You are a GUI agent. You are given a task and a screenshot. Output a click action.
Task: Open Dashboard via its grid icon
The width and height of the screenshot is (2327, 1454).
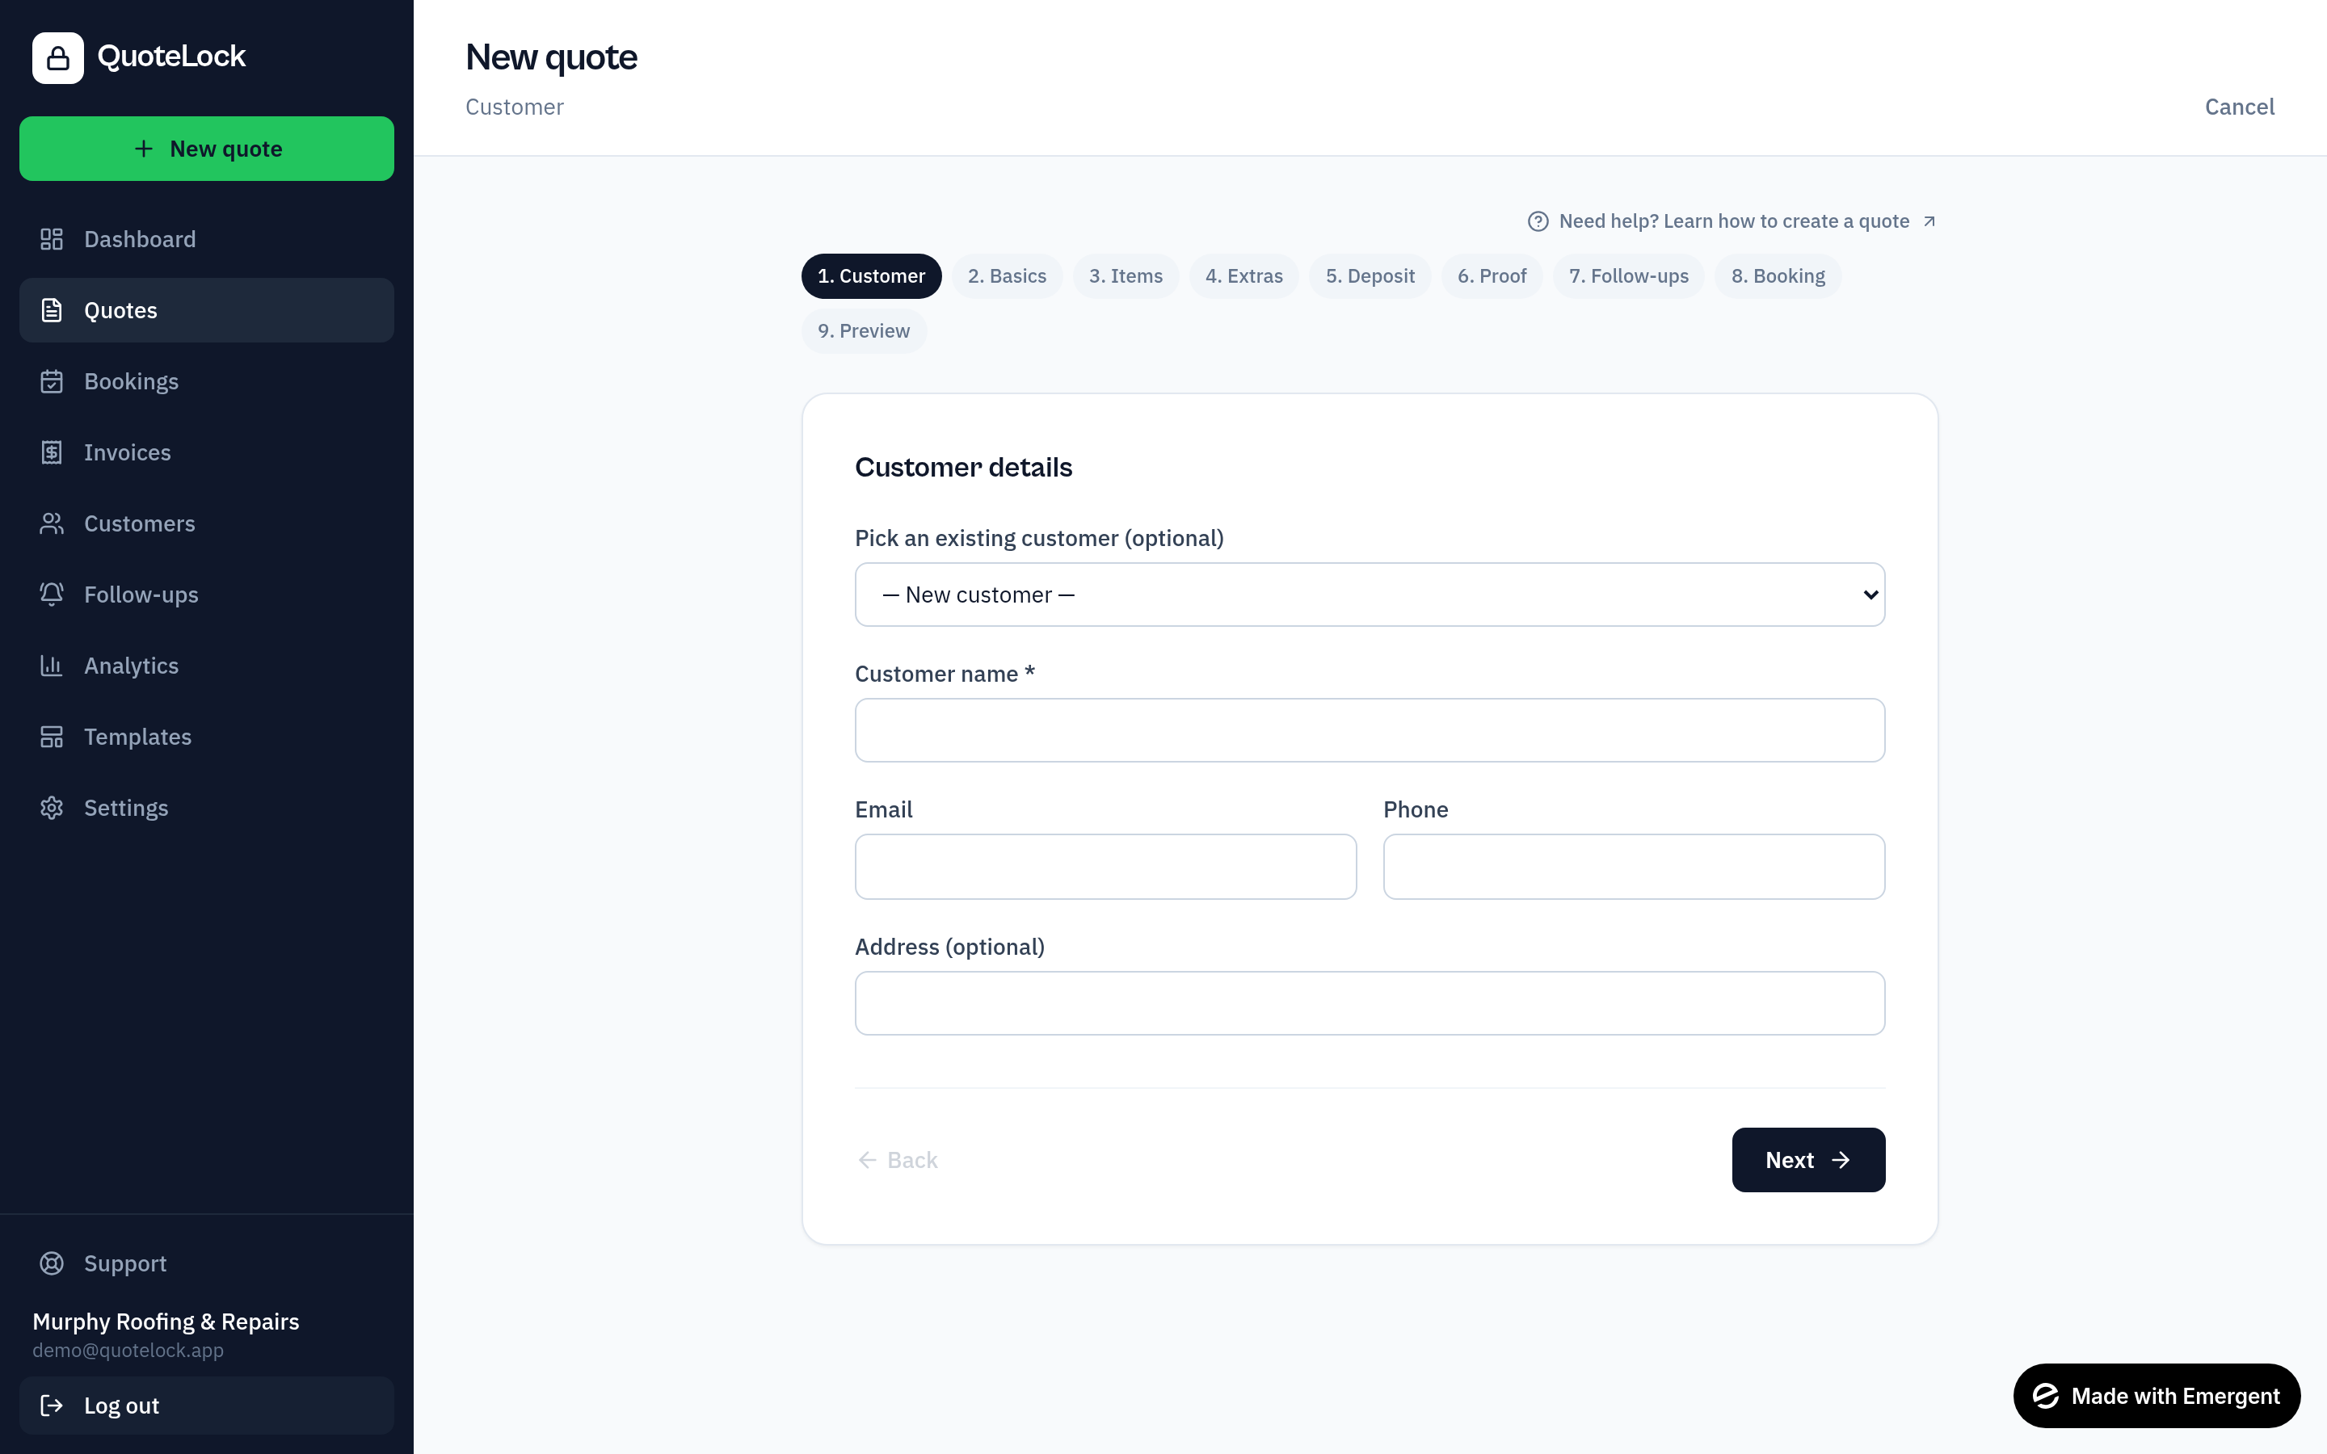click(52, 238)
